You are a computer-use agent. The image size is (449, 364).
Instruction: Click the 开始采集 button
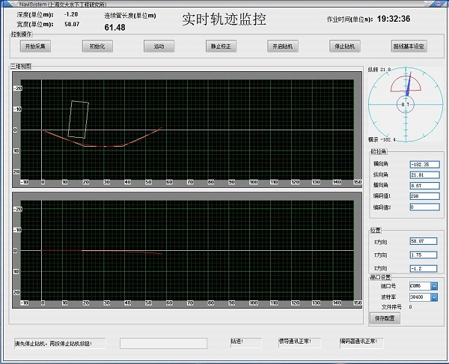[35, 46]
